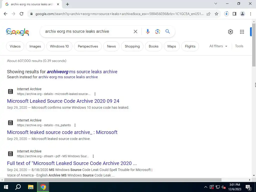Viewport: 256px width, 192px height.
Task: Filter results by Images
Action: (x=35, y=46)
